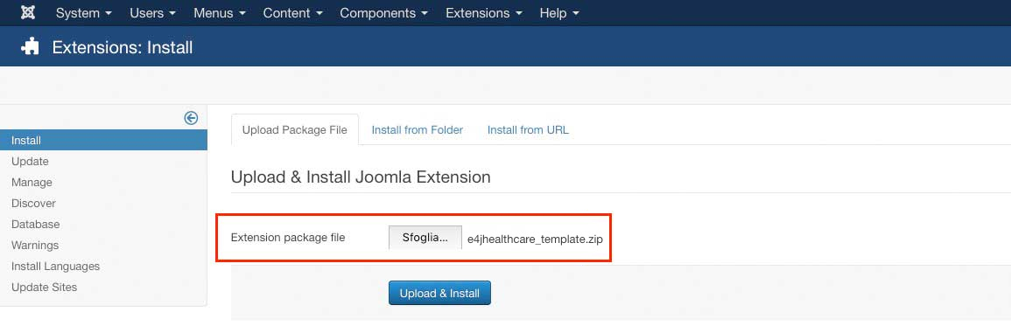Viewport: 1011px width, 333px height.
Task: Go to Update in the sidebar
Action: pos(30,161)
